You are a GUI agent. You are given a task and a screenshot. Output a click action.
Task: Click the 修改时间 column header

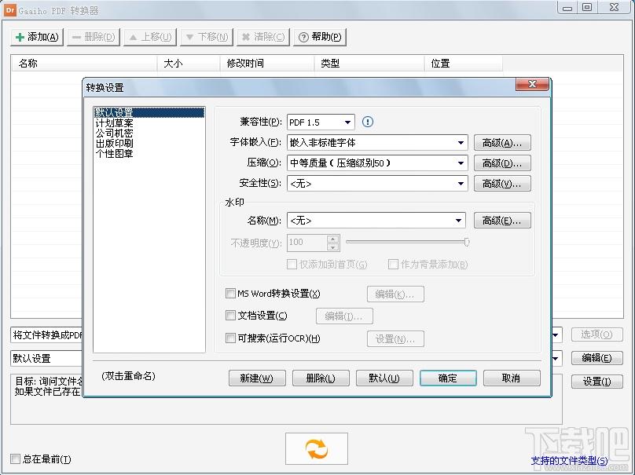click(267, 64)
